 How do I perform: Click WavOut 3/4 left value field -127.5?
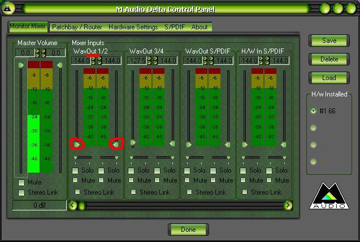click(x=137, y=61)
